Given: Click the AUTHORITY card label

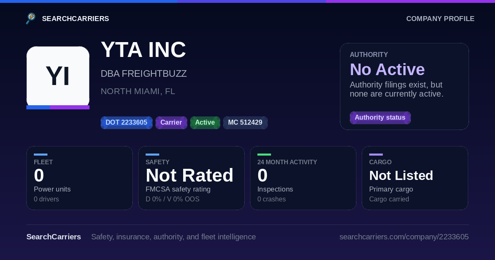Looking at the screenshot, I should tap(369, 54).
